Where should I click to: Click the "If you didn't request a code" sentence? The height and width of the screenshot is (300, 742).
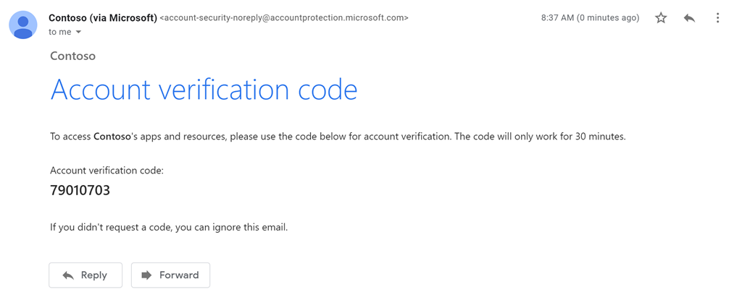[169, 227]
